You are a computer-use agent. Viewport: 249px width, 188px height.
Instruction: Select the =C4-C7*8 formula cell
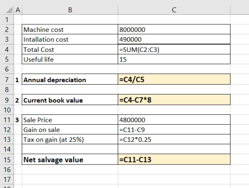pos(174,100)
